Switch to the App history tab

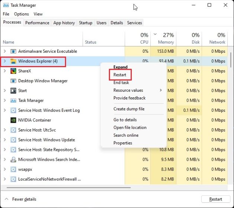[64, 23]
